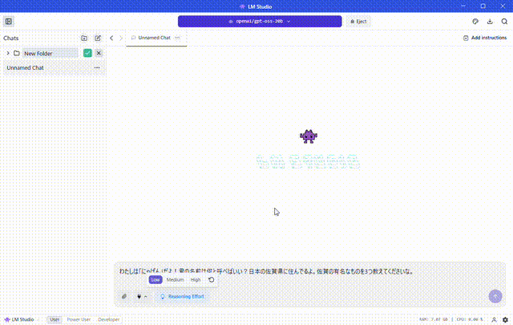Image resolution: width=513 pixels, height=325 pixels.
Task: Open the plug integrations dropdown
Action: tap(142, 296)
